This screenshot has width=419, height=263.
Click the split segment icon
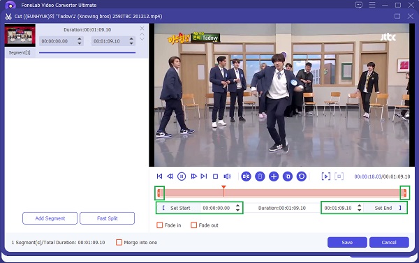[x=246, y=176]
